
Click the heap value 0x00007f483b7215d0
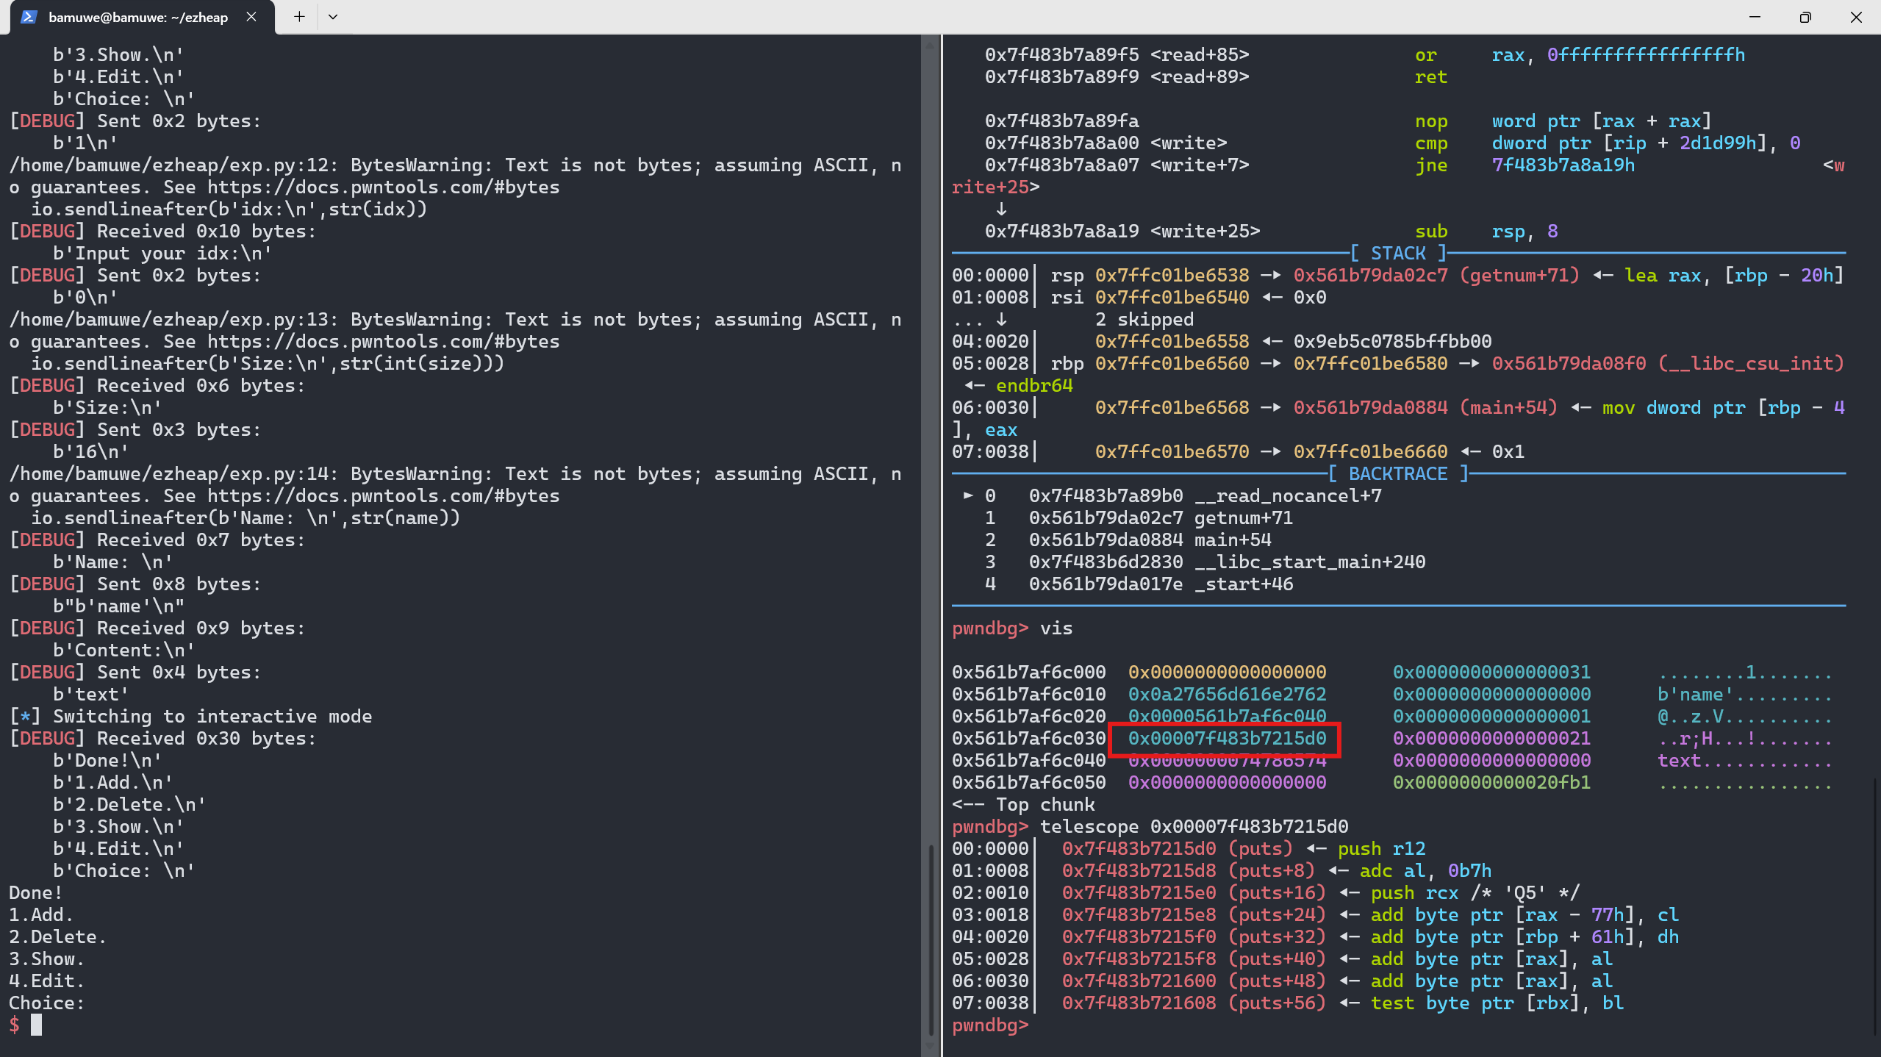pos(1227,739)
